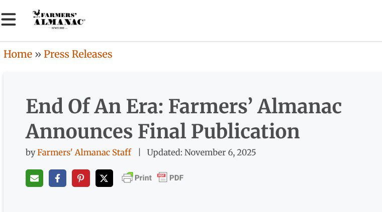Screen dimensions: 382x212
Task: Click the Updated November 6, 2025 date
Action: tap(201, 152)
